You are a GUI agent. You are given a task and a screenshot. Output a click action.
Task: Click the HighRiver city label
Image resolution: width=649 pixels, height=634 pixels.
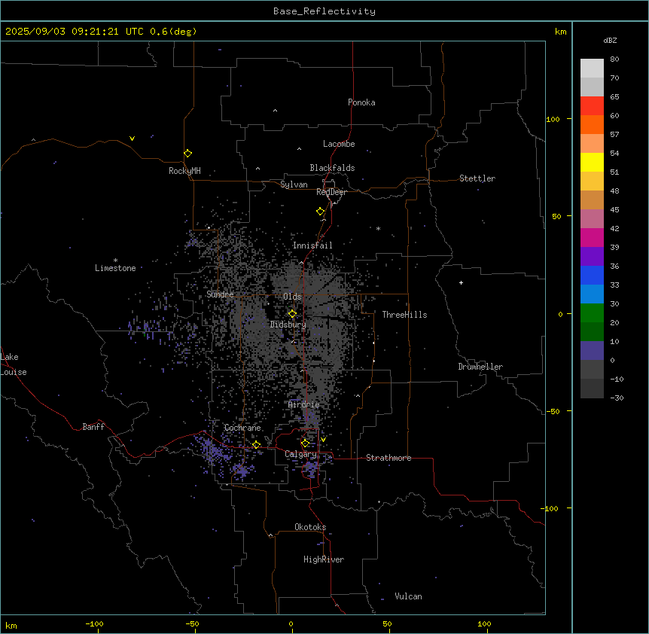[324, 559]
